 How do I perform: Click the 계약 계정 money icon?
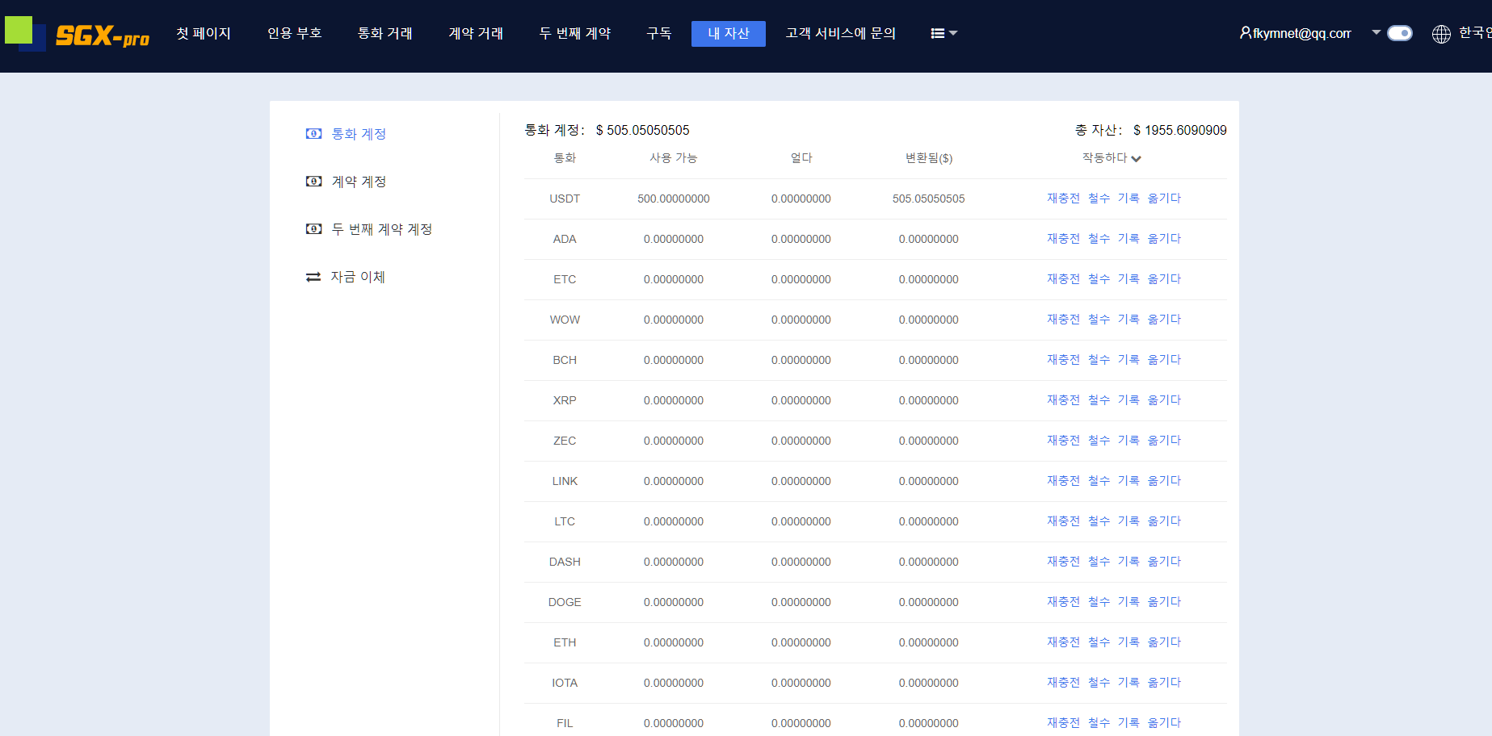(x=313, y=182)
